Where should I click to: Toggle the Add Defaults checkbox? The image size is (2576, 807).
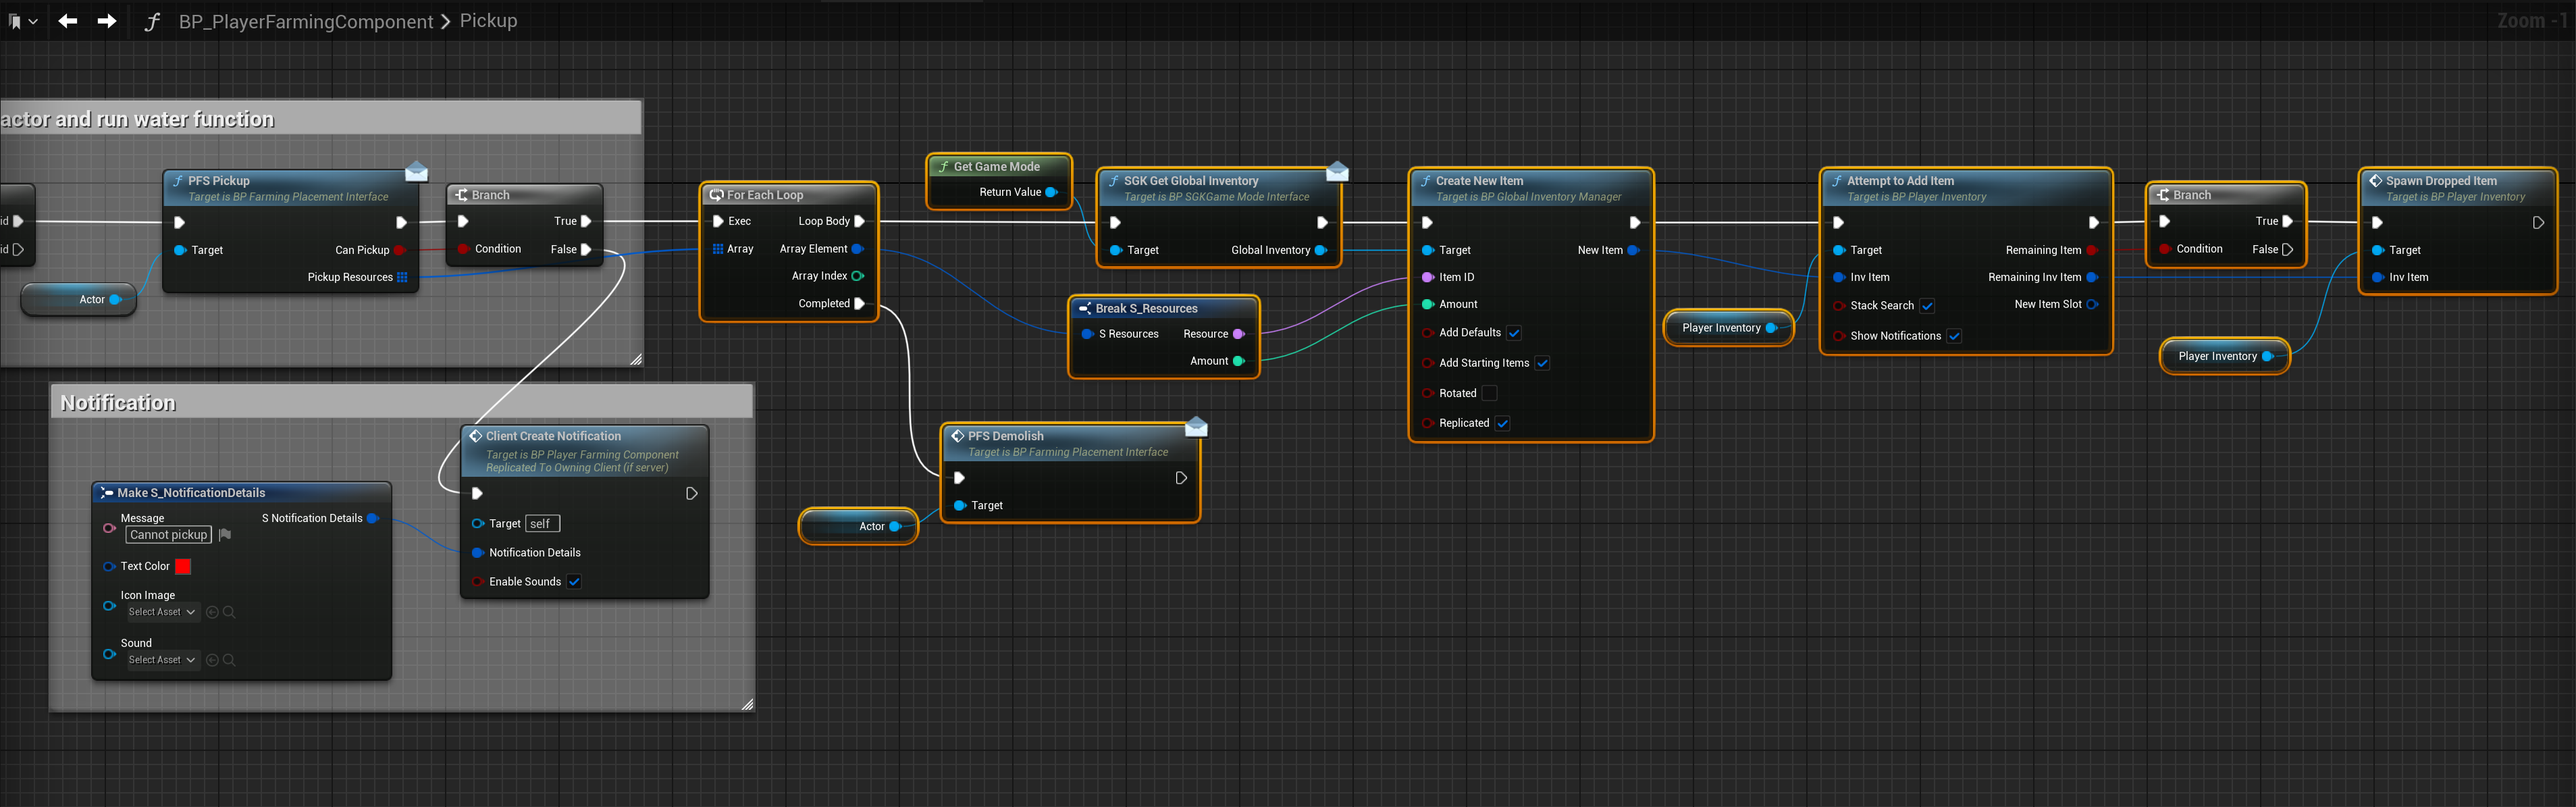[1514, 333]
